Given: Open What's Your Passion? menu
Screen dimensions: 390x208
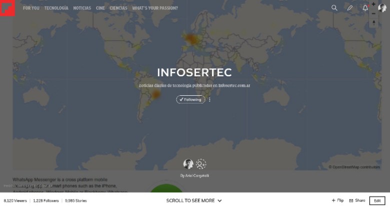Looking at the screenshot, I should point(155,8).
